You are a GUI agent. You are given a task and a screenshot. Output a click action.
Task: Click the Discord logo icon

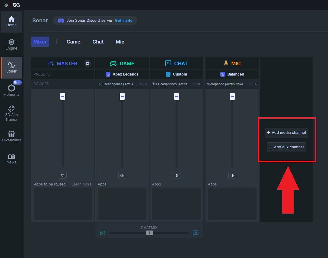(61, 21)
